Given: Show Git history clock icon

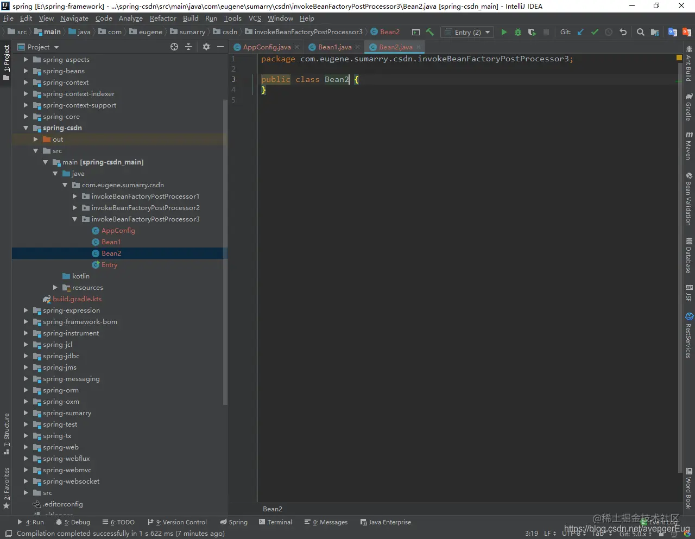Looking at the screenshot, I should pyautogui.click(x=609, y=32).
